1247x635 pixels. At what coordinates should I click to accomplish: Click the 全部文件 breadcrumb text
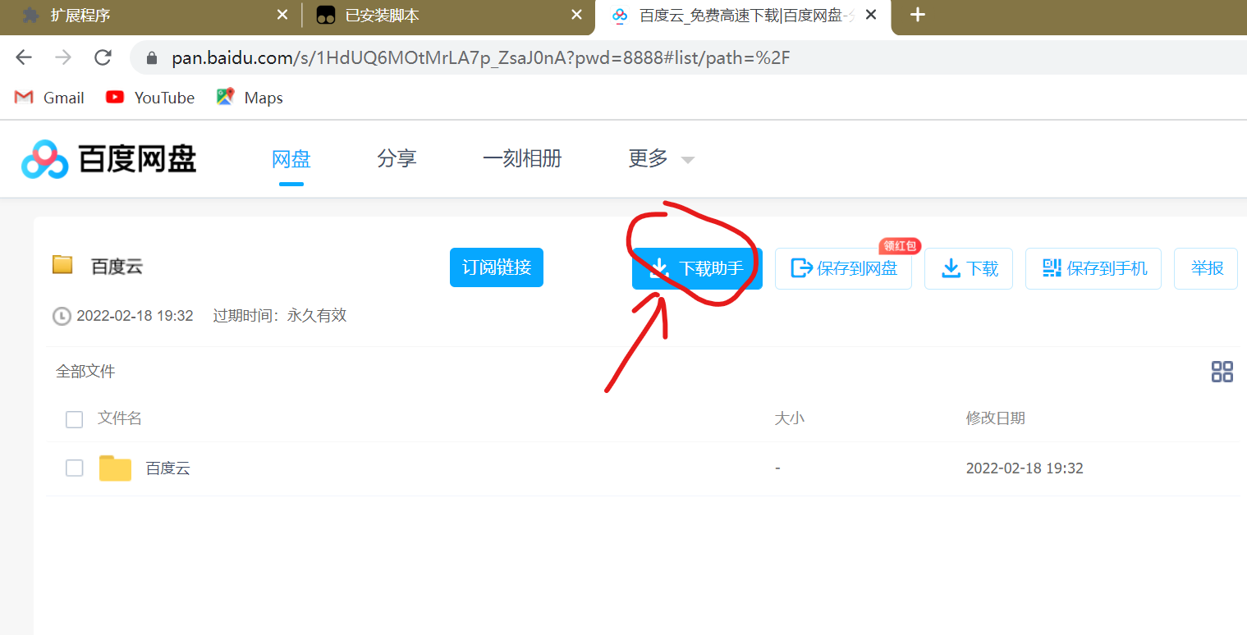[x=85, y=372]
